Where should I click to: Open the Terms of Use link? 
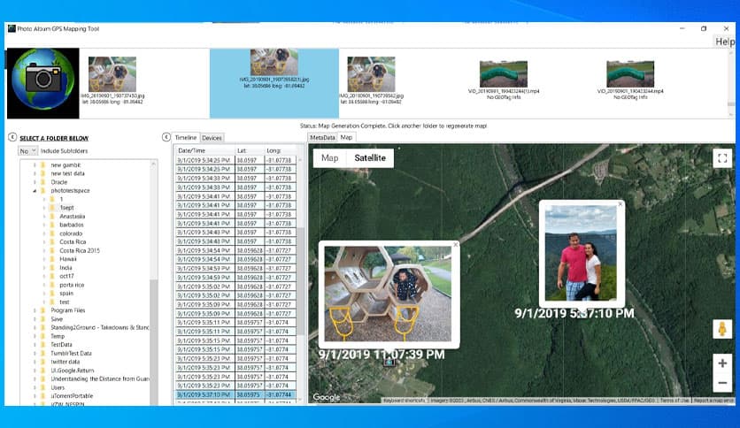tap(674, 401)
